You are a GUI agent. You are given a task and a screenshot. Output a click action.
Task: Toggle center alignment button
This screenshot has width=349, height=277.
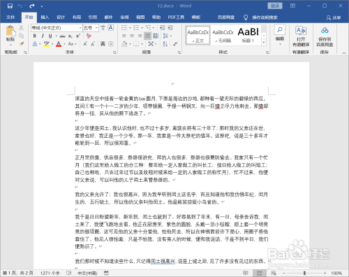(132, 36)
